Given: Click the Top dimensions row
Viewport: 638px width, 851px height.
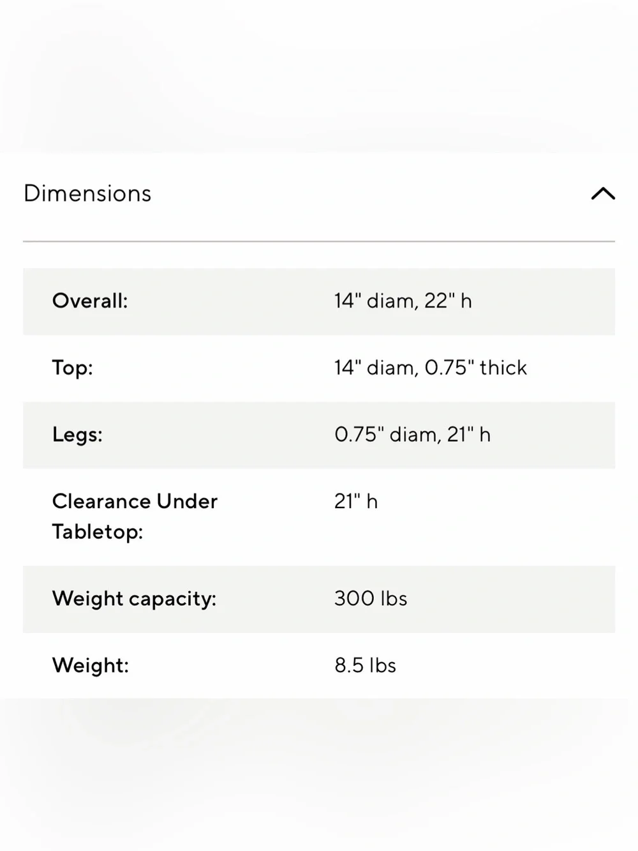Looking at the screenshot, I should click(319, 368).
